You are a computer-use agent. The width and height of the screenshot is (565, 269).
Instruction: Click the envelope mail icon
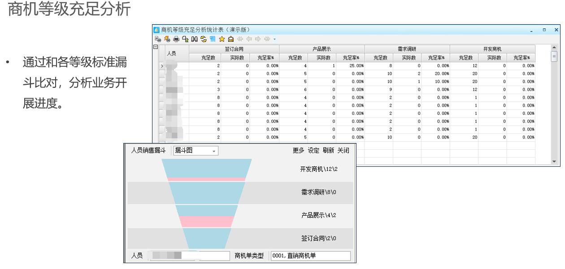[230, 39]
